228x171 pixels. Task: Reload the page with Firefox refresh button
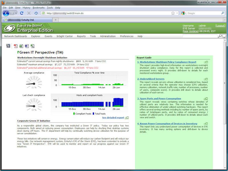click(22, 13)
